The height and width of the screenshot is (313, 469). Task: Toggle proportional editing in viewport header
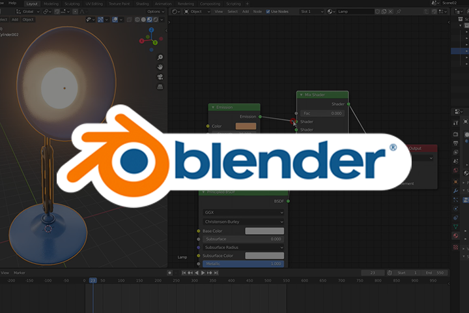pyautogui.click(x=75, y=11)
